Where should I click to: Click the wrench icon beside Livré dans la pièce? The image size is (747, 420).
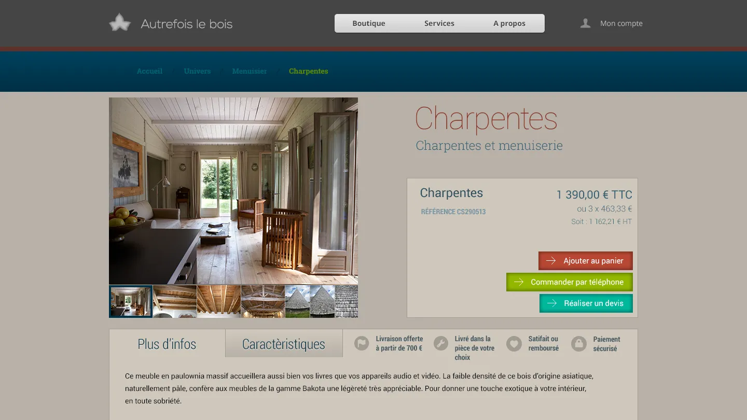(x=441, y=343)
